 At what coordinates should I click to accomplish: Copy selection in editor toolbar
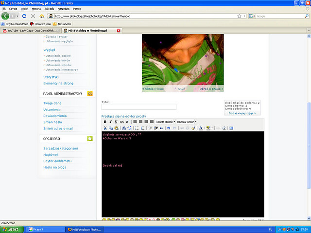111,128
